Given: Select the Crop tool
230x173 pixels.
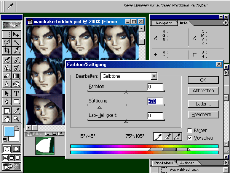Looking at the screenshot, I should (x=7, y=50).
